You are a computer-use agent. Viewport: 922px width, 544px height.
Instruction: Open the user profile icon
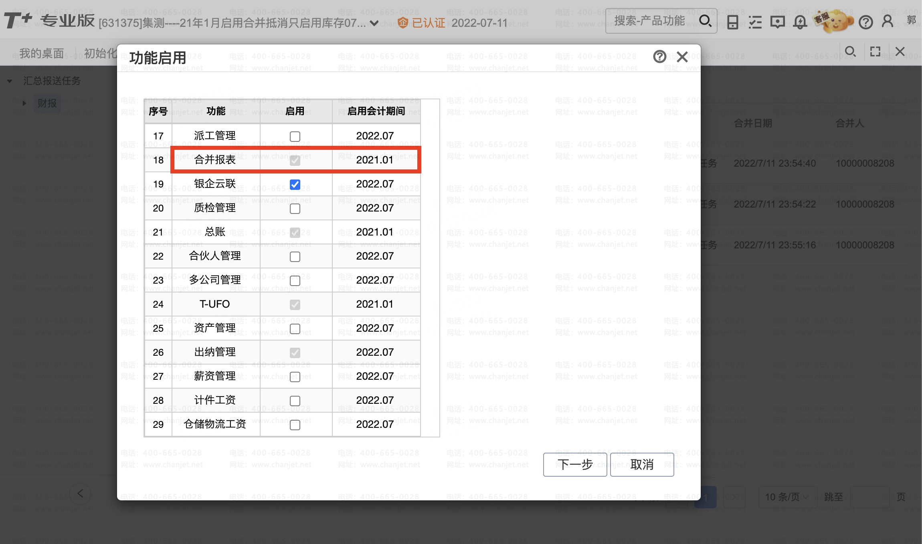(888, 21)
